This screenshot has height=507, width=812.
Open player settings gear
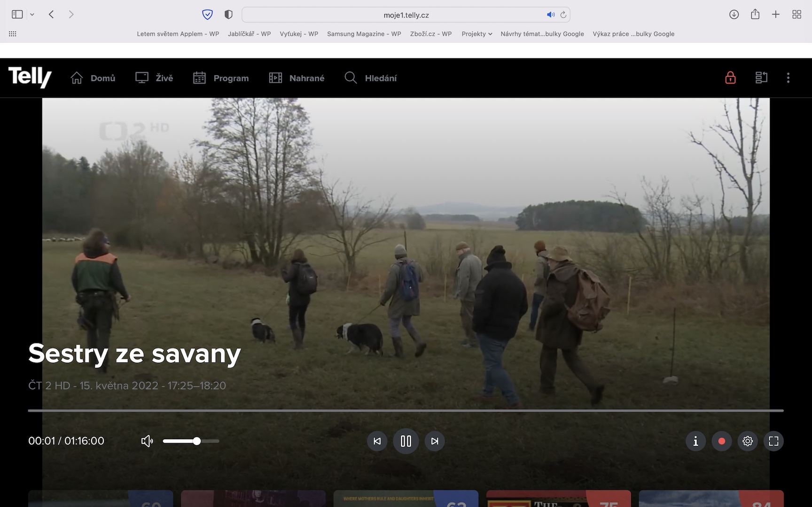748,441
